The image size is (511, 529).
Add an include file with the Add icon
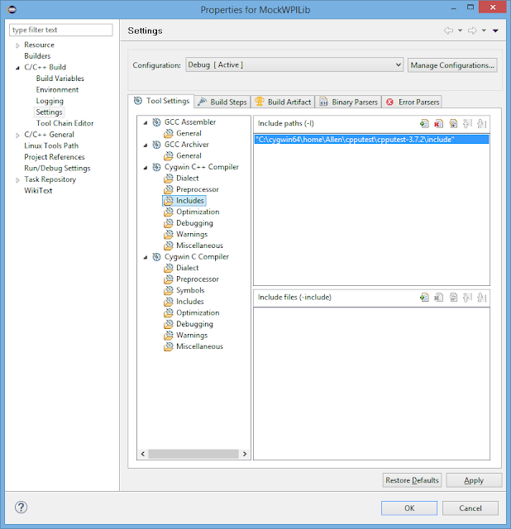coord(424,298)
